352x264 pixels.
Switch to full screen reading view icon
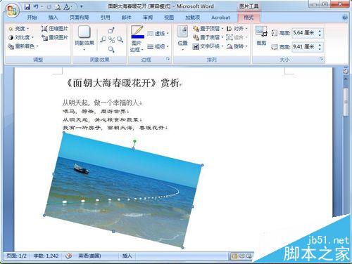(x=242, y=256)
